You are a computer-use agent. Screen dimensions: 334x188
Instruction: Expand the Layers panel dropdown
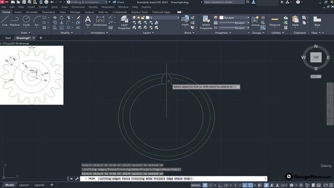pos(148,32)
